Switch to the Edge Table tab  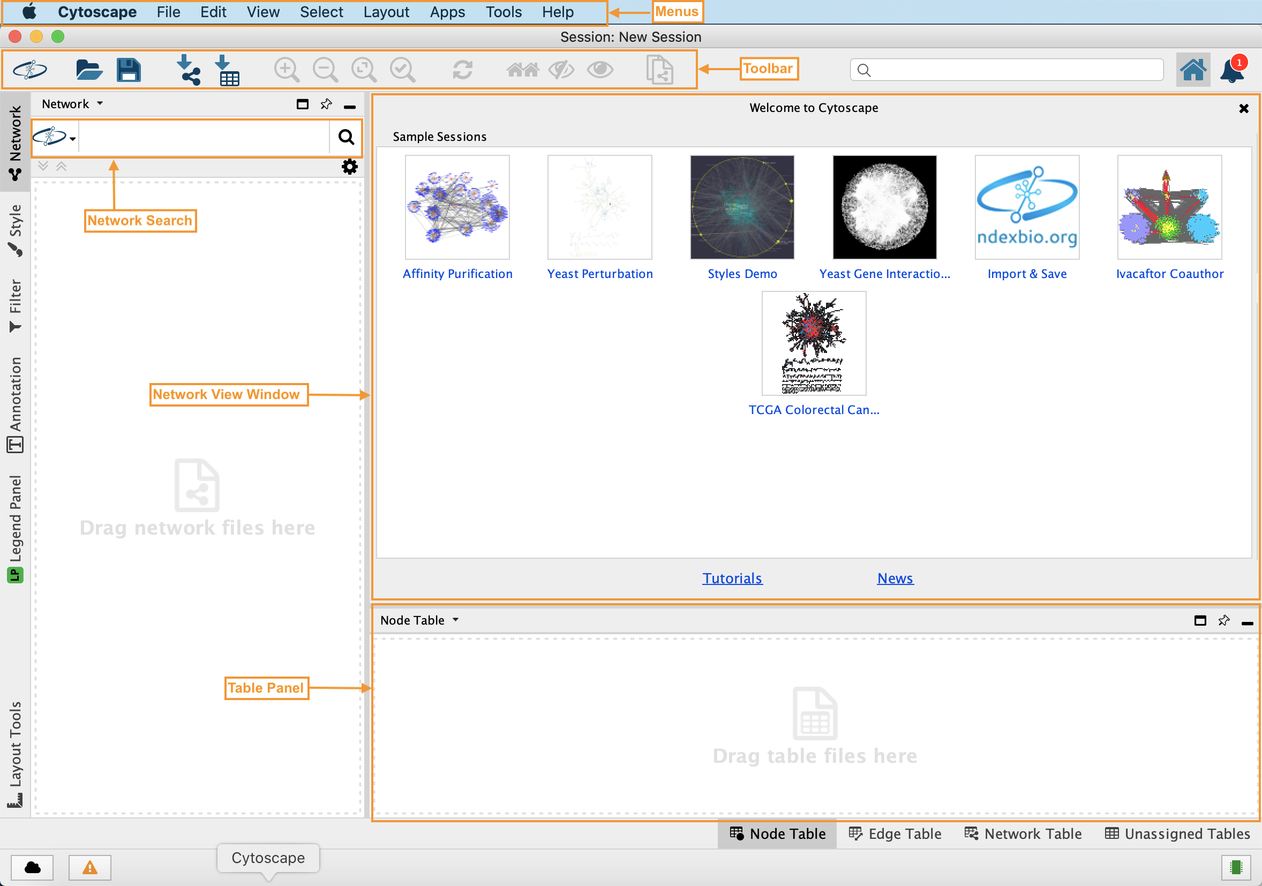point(895,834)
